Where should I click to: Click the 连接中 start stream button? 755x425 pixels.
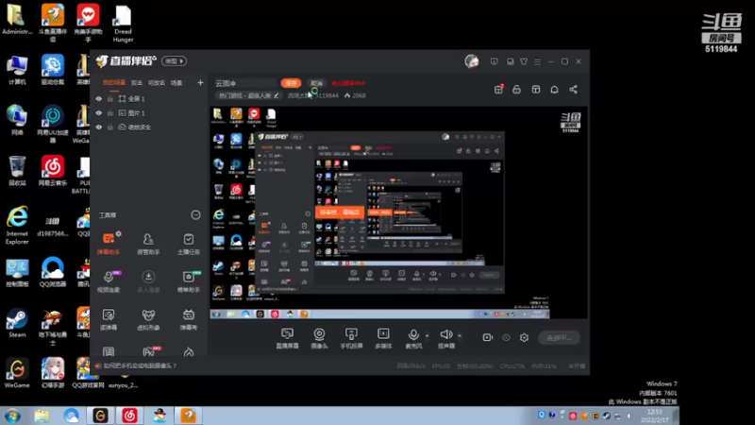pyautogui.click(x=559, y=338)
